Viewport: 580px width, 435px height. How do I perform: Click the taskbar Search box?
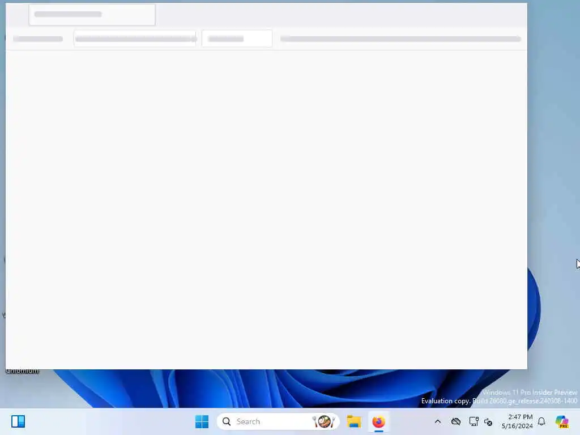[x=278, y=421]
